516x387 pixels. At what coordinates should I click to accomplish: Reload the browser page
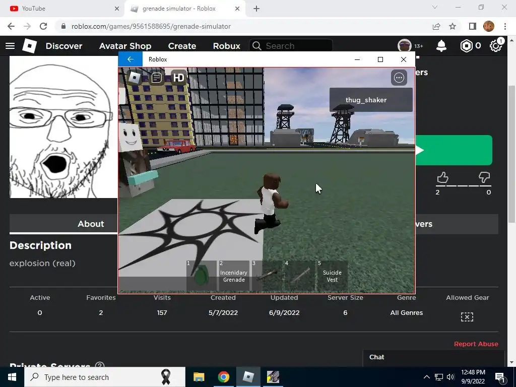43,26
